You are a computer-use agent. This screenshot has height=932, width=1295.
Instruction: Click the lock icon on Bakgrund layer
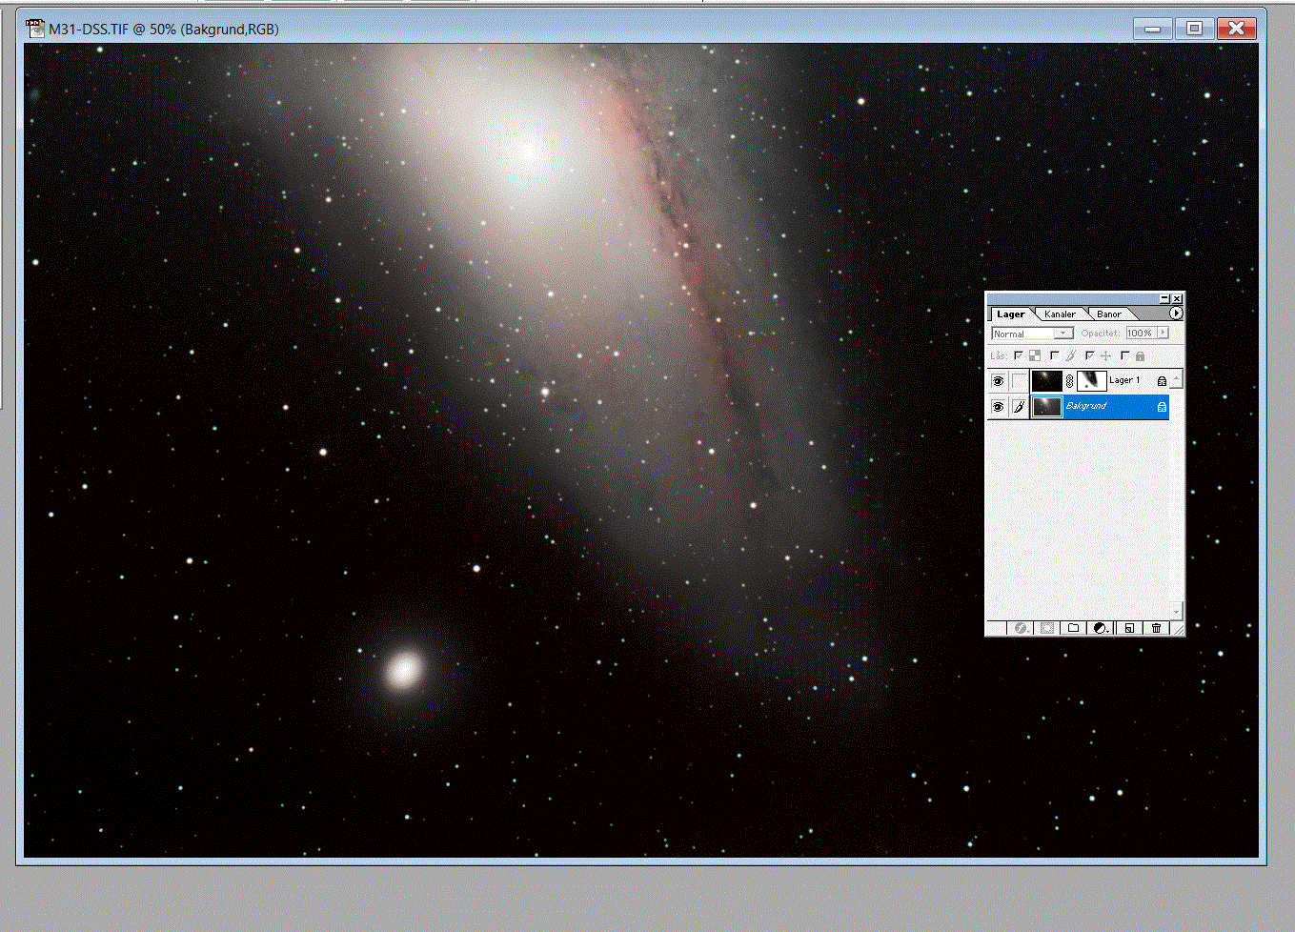[x=1162, y=407]
